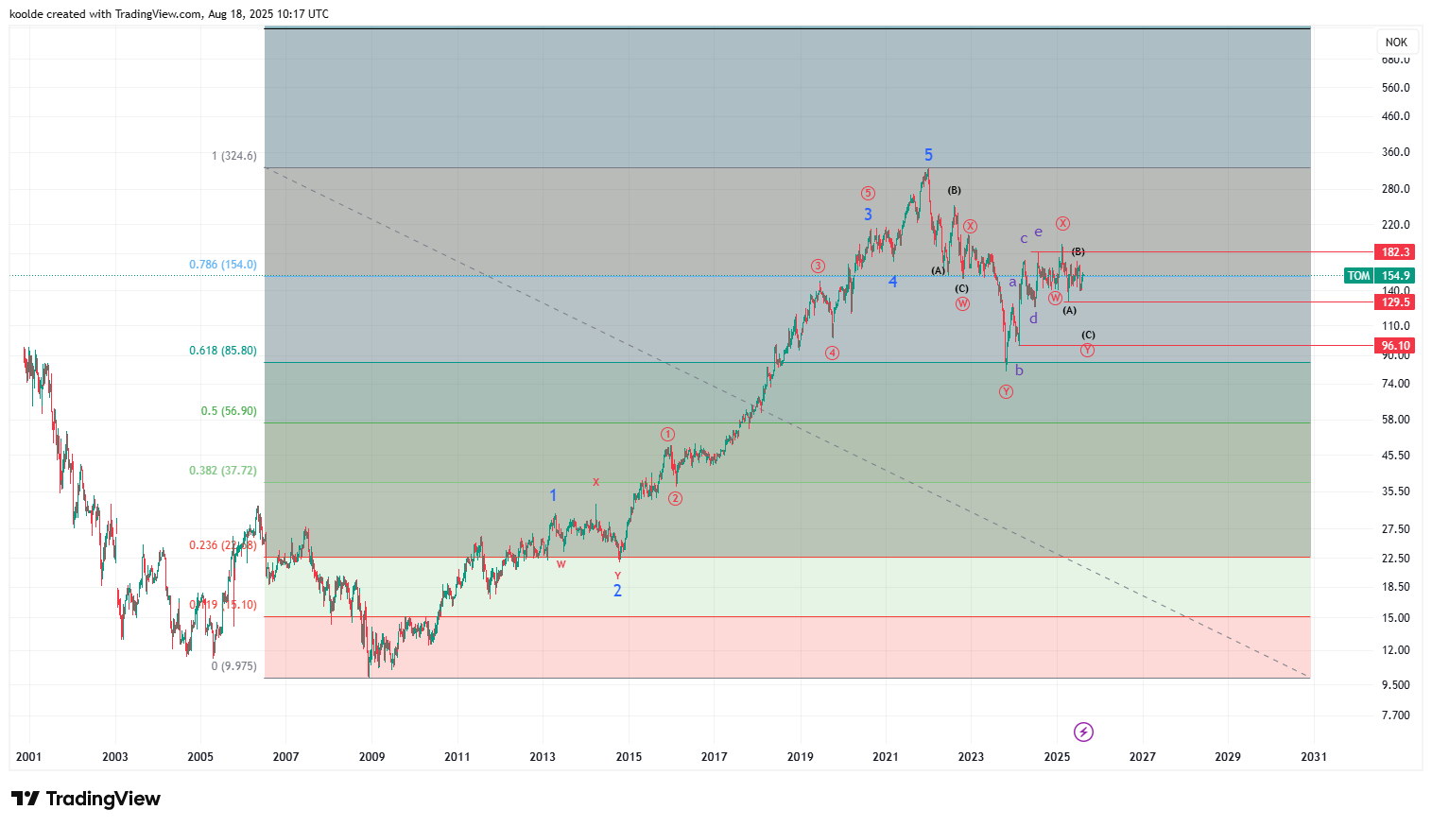Select the red 96.10 price level tag
Screen dimensions: 1432x827
click(x=1395, y=346)
